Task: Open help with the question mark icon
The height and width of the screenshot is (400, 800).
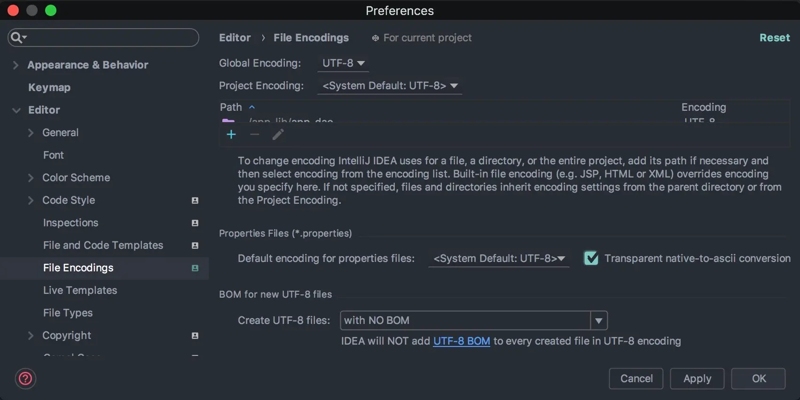Action: [x=25, y=378]
